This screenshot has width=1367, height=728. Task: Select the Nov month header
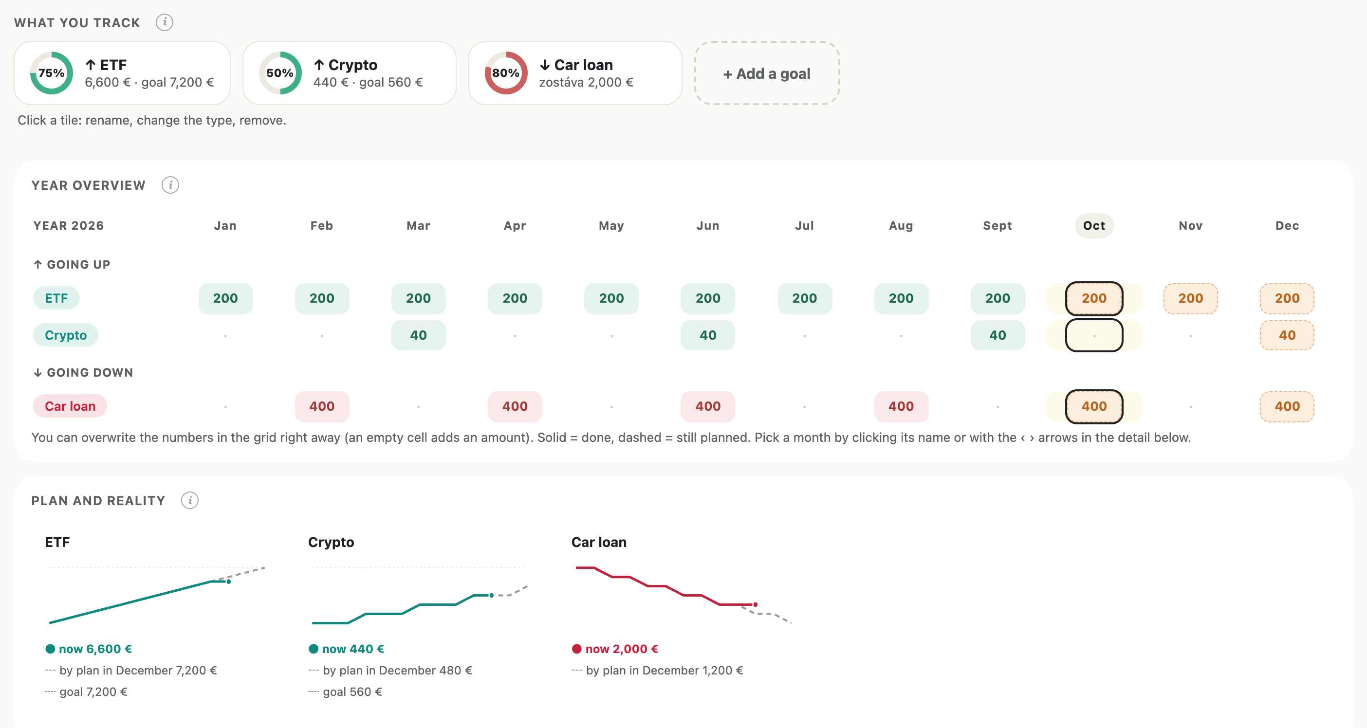(x=1191, y=225)
